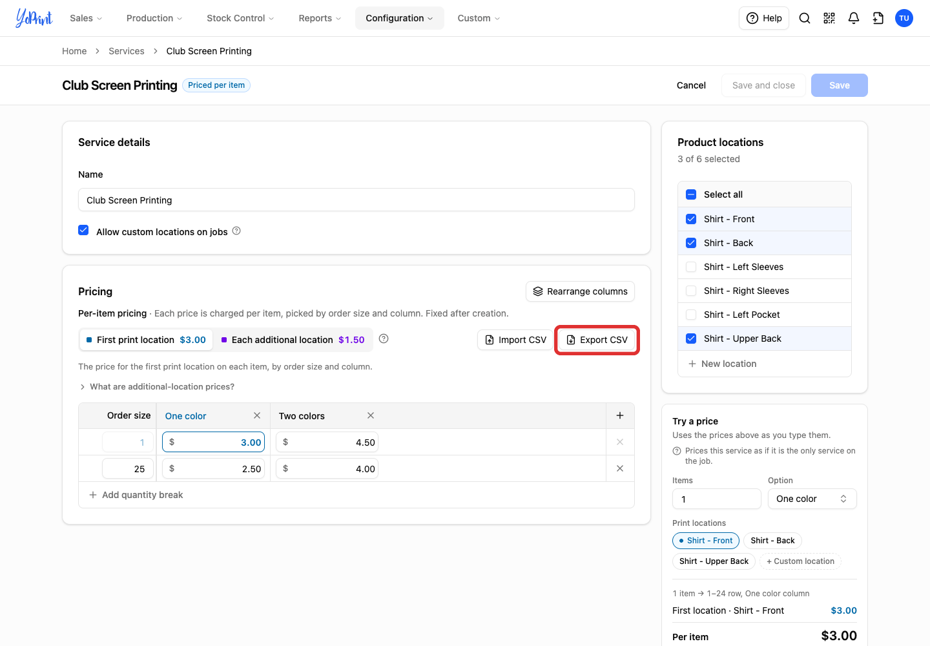Screen dimensions: 930x646
Task: Toggle Allow custom locations on jobs checkbox
Action: [x=83, y=230]
